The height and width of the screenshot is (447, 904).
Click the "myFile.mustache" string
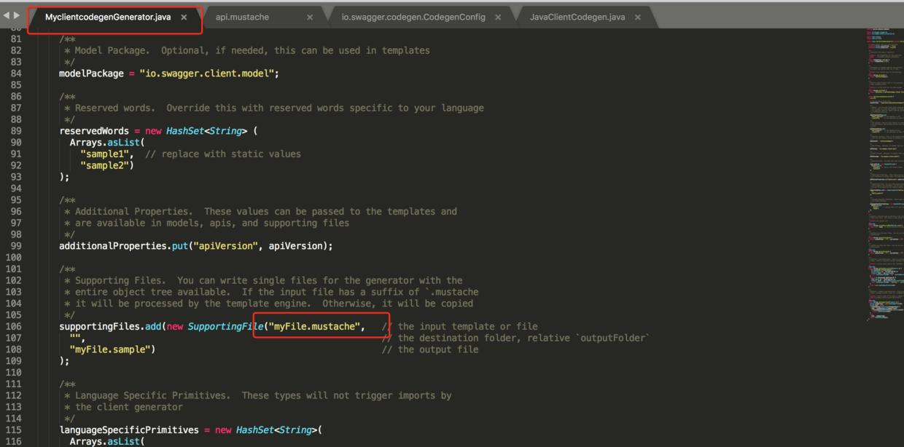point(314,326)
